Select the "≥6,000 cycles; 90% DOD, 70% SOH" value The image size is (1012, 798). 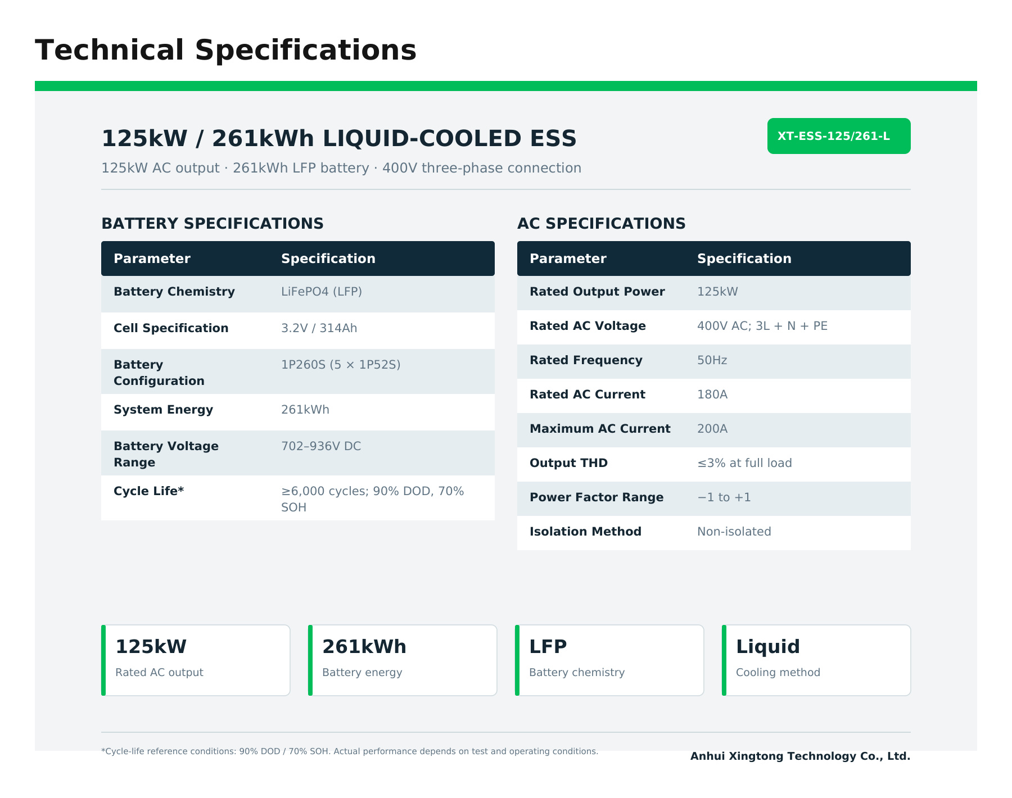(373, 499)
